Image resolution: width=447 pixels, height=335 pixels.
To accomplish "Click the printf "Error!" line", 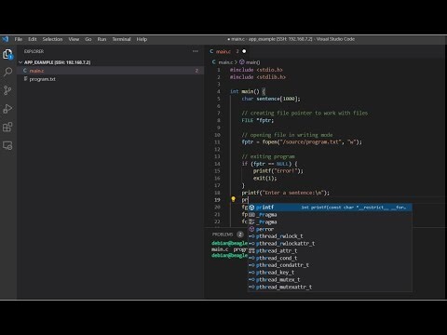I will point(278,171).
